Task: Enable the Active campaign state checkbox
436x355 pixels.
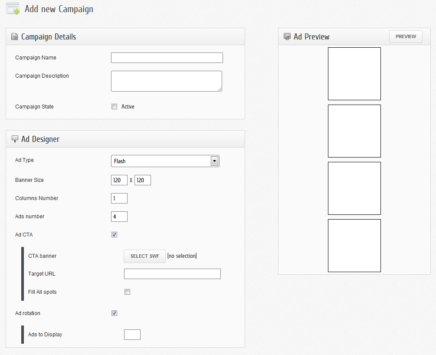Action: click(x=114, y=107)
